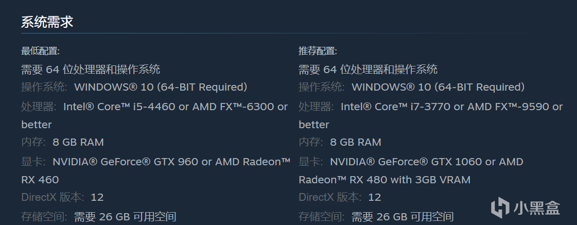577x225 pixels.
Task: Select the 推荐配置 label
Action: (318, 51)
